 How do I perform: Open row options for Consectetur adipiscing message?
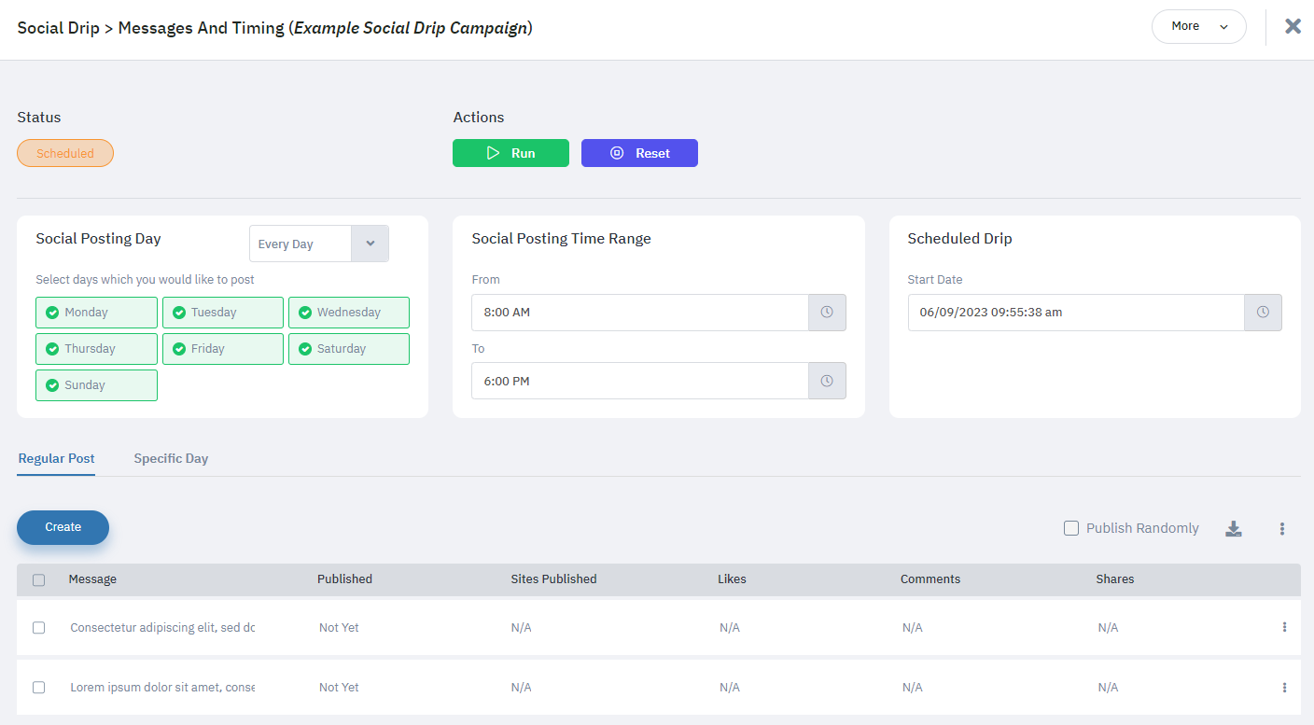pos(1284,628)
